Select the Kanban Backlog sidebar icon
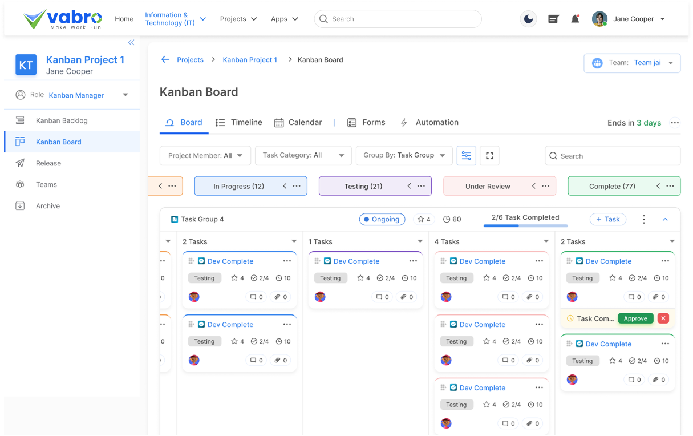This screenshot has height=436, width=693. 19,120
